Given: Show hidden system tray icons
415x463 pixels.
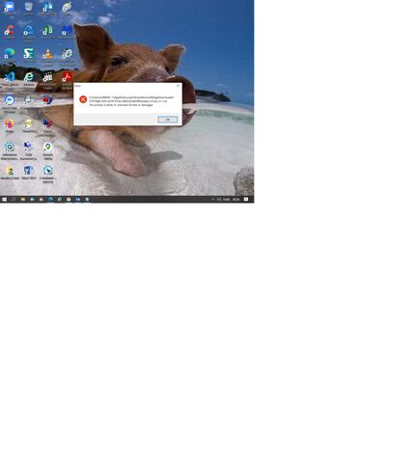Looking at the screenshot, I should pyautogui.click(x=212, y=200).
